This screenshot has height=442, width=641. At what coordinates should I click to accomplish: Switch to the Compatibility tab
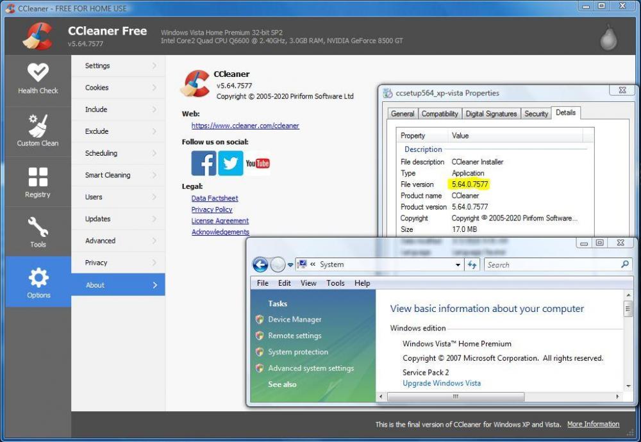440,113
